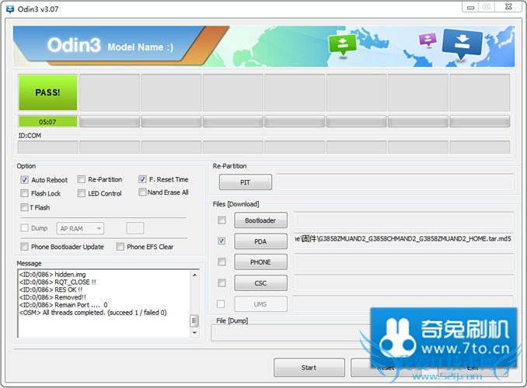Click the Message log scrollbar thumb

coord(194,320)
